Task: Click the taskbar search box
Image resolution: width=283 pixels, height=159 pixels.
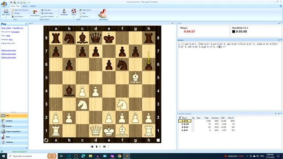Action: [x=32, y=156]
